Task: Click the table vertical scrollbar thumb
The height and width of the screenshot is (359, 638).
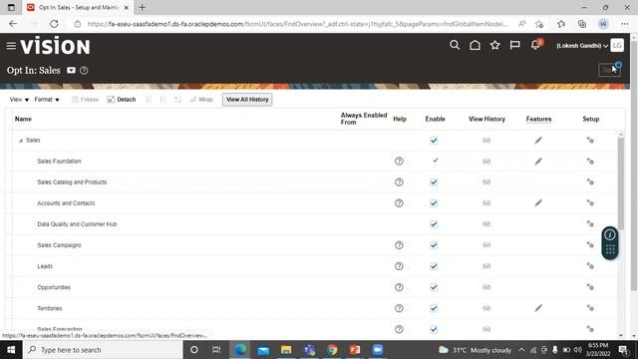Action: (x=620, y=183)
